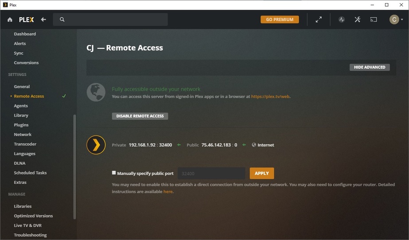Click 'Fully accessible outside your network' text

click(x=156, y=89)
